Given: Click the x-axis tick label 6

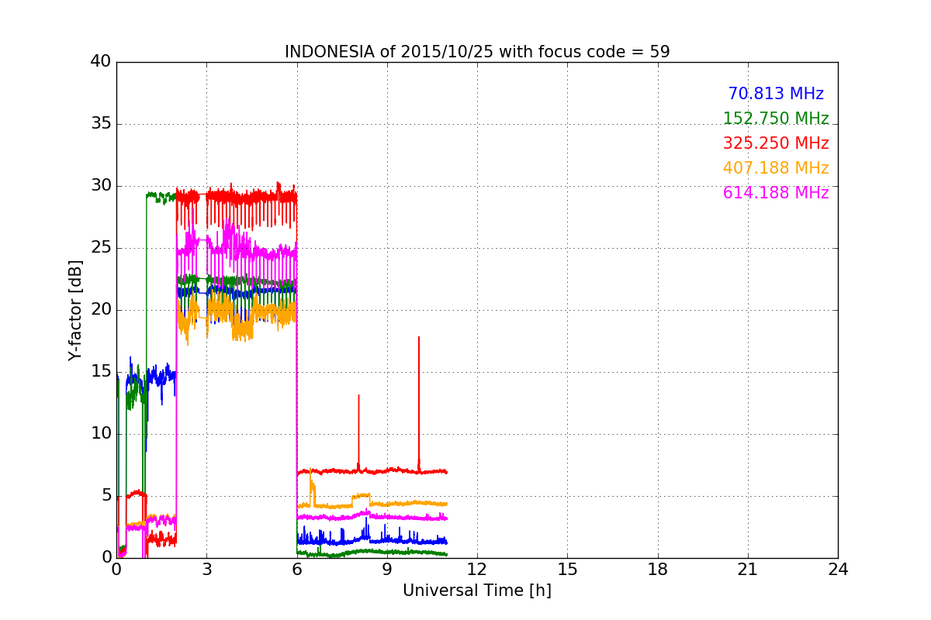Looking at the screenshot, I should click(297, 569).
